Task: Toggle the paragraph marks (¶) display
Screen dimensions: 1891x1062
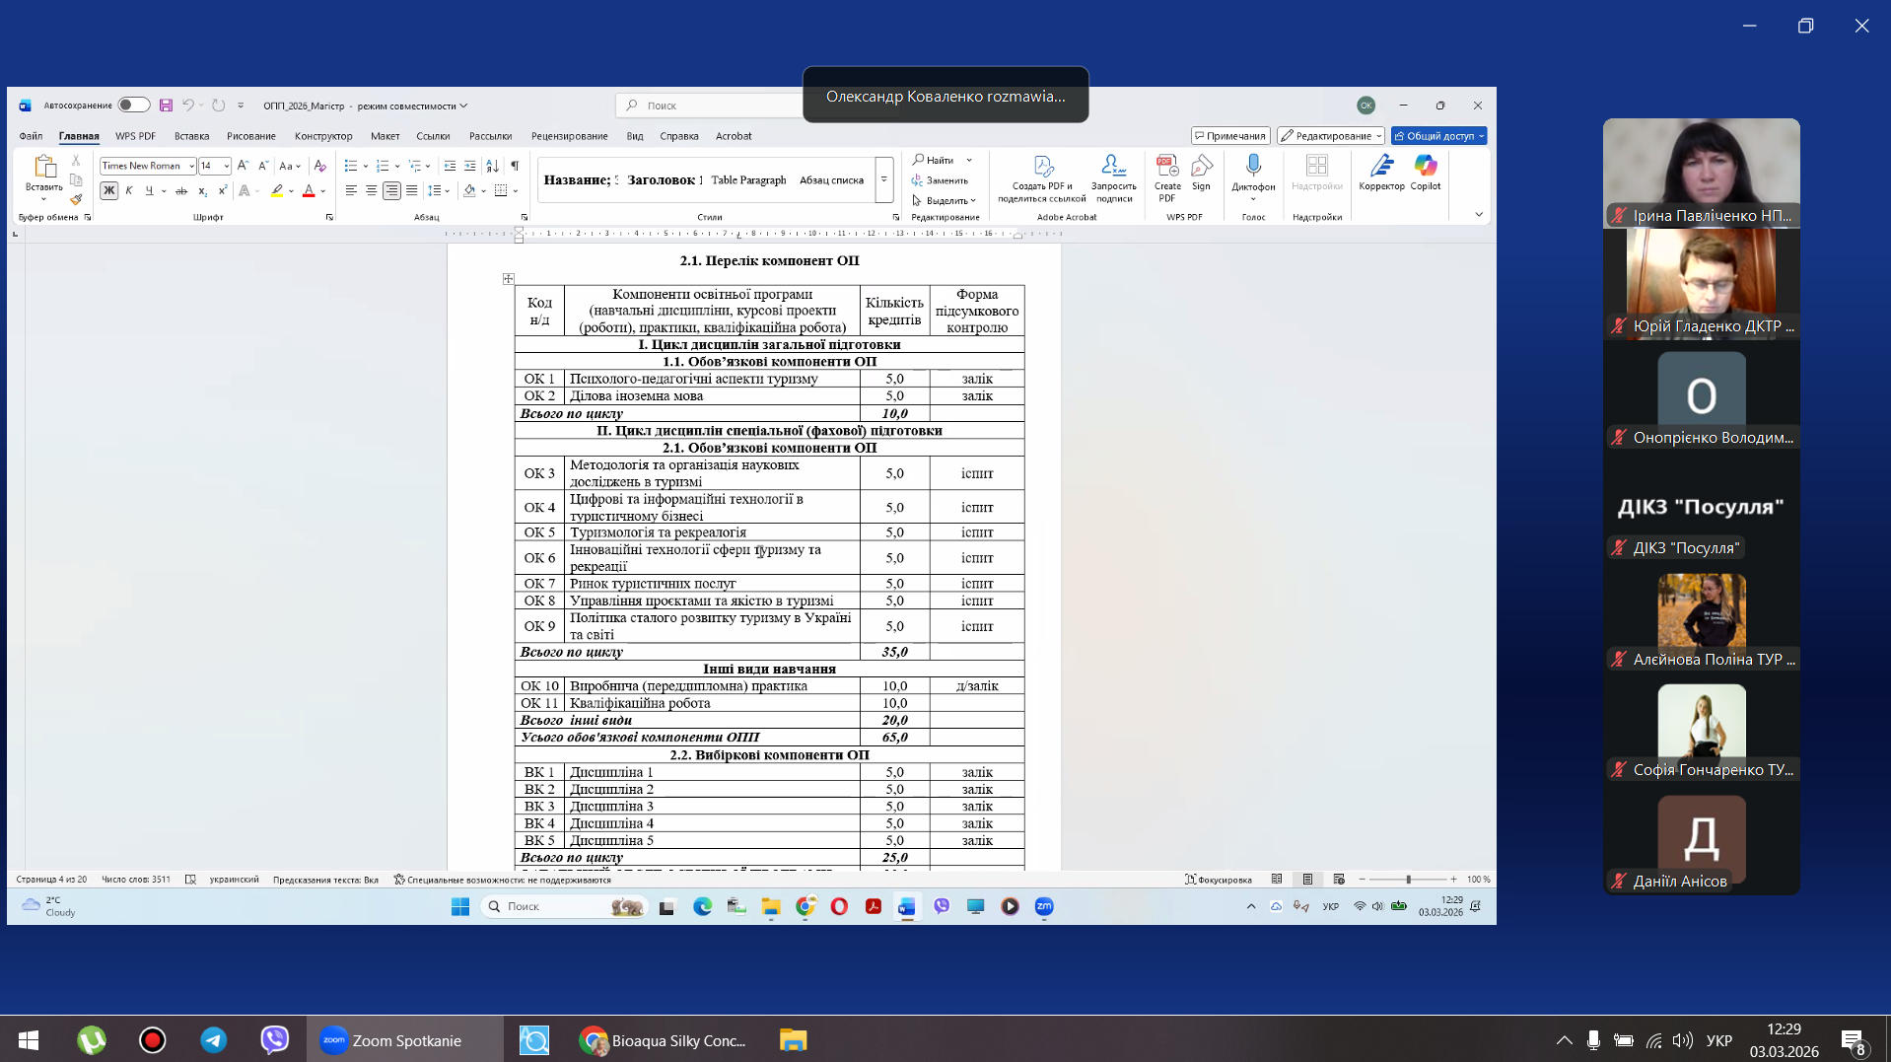Action: coord(514,166)
